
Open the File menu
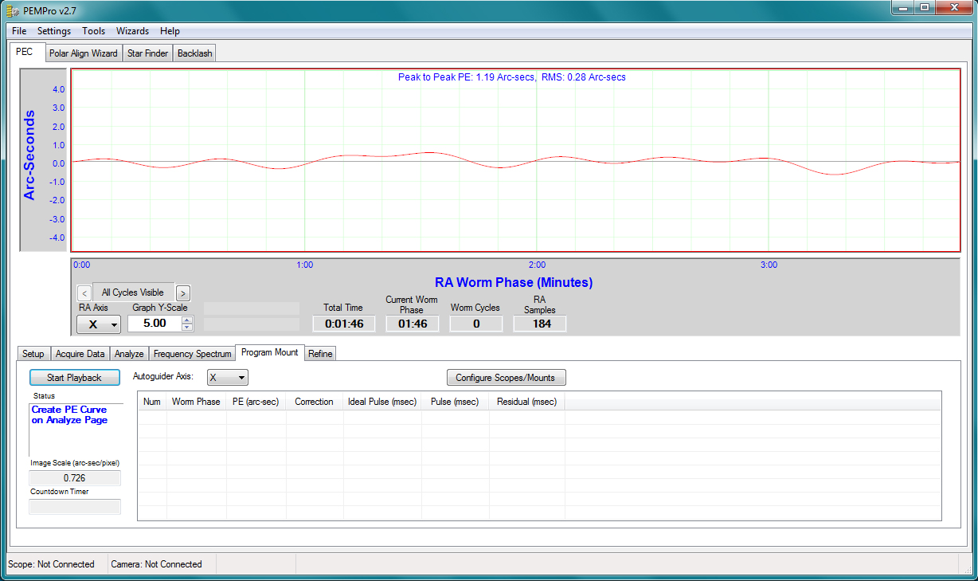pos(19,31)
